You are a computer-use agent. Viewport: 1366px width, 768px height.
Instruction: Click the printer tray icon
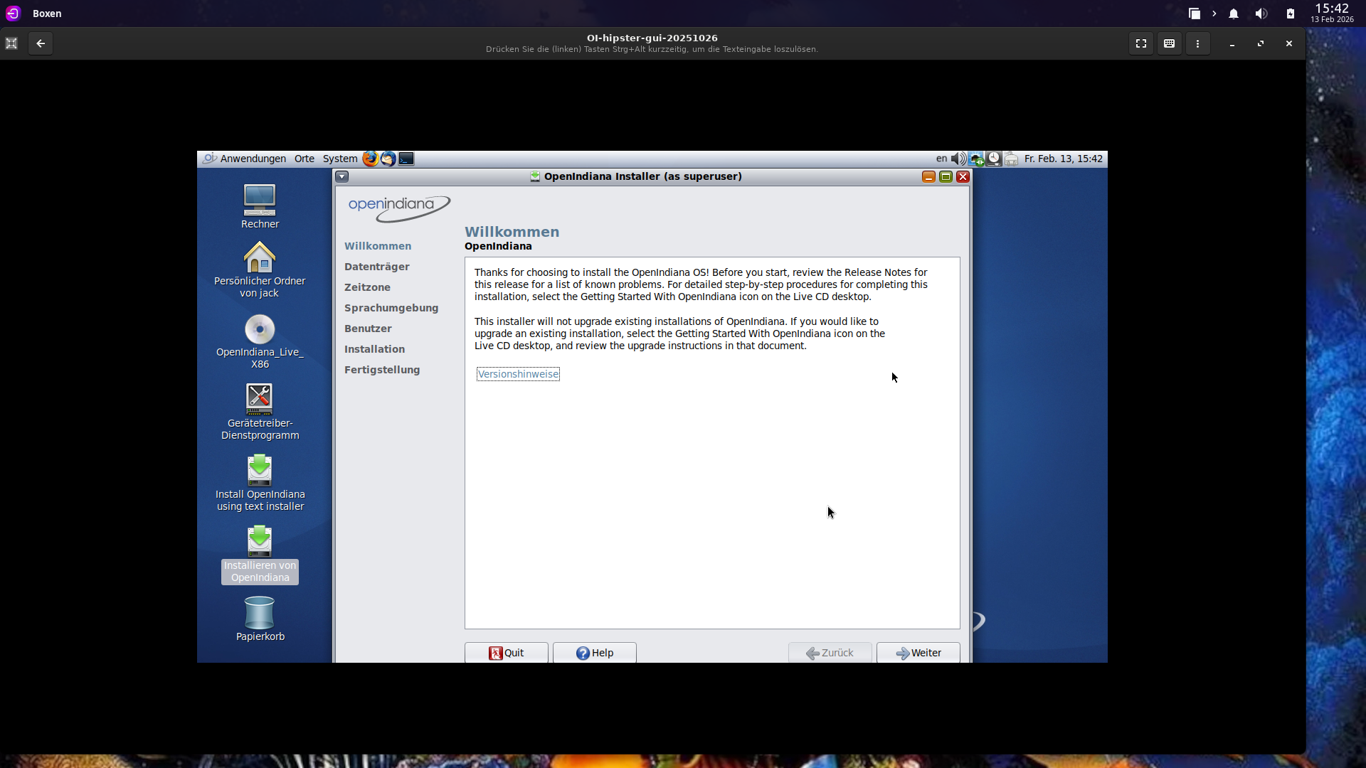1011,159
